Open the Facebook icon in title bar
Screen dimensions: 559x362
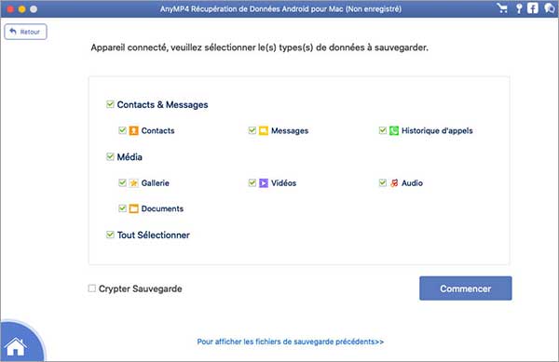pyautogui.click(x=533, y=8)
